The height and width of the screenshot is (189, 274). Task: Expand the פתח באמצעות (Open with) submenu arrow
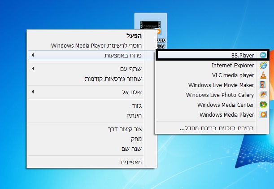34,55
